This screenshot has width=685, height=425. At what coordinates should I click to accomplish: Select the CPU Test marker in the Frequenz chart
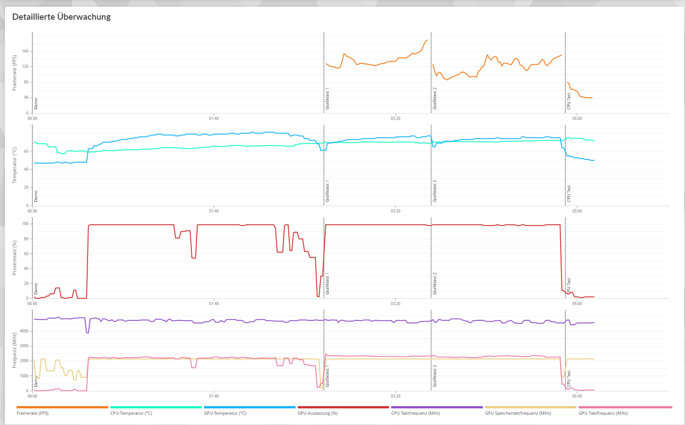569,379
